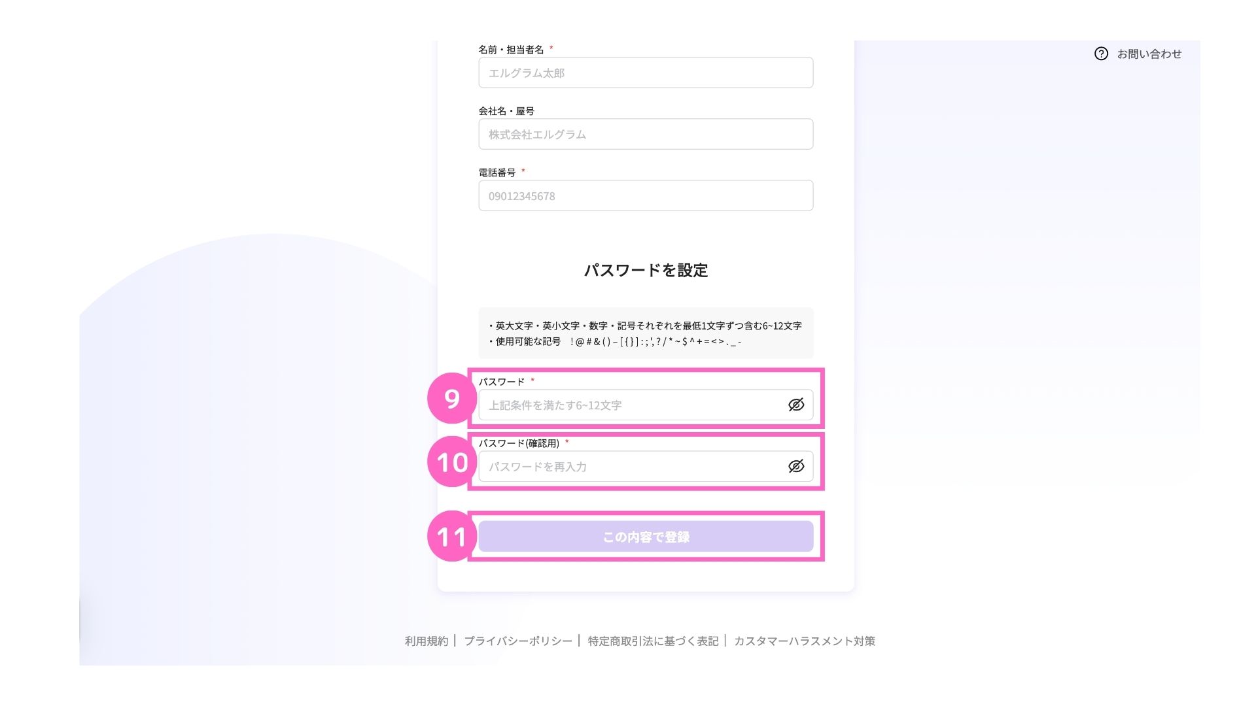
Task: Click the pink number 10 badge
Action: coord(451,462)
